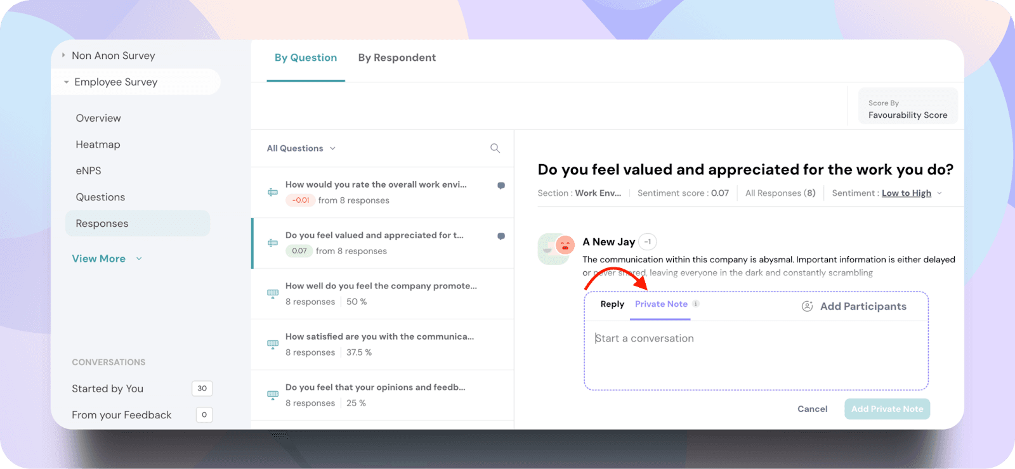Click scale icon on overall work environment question
This screenshot has width=1015, height=469.
[x=273, y=192]
